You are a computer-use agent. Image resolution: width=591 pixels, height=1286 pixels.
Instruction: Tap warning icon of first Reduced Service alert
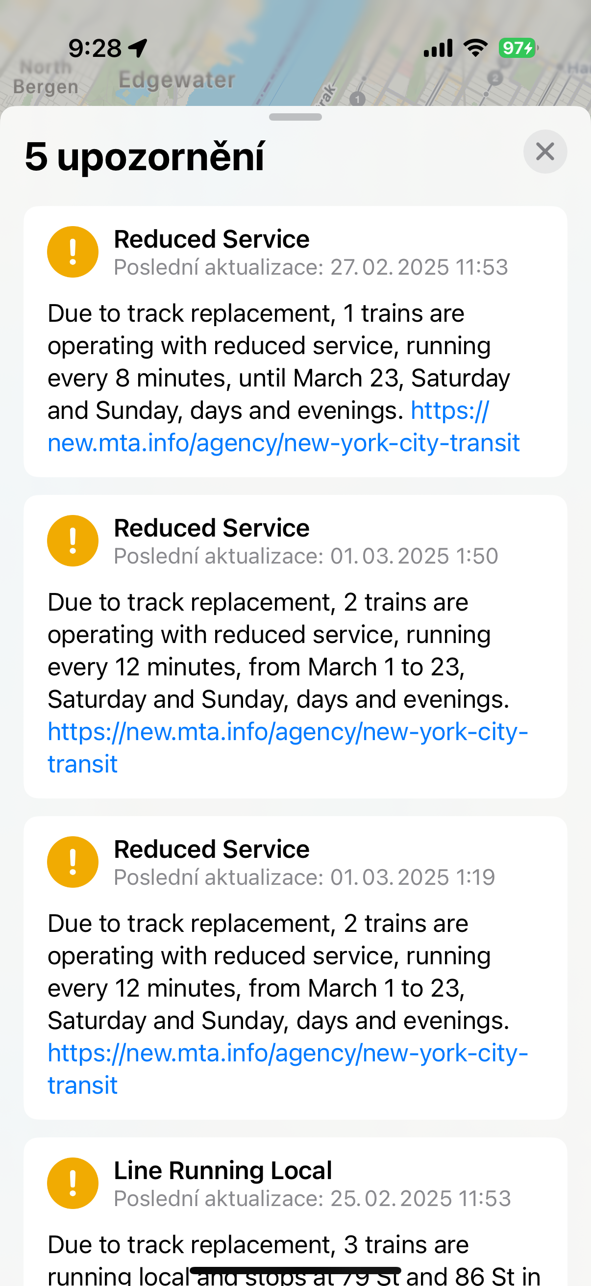coord(73,252)
